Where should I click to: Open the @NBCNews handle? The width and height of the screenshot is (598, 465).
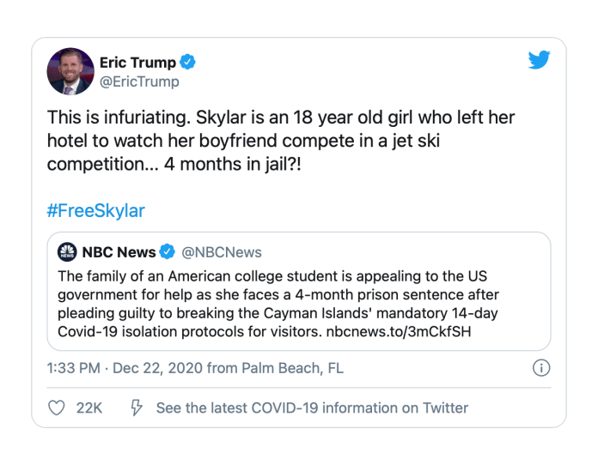pyautogui.click(x=222, y=252)
